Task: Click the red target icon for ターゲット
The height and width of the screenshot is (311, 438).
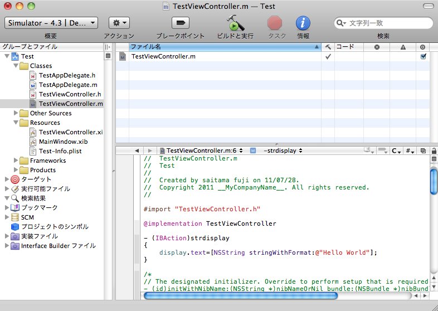Action: [x=15, y=179]
